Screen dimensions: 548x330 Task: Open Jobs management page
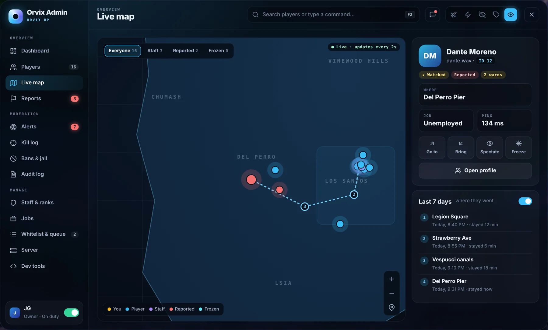tap(44, 218)
